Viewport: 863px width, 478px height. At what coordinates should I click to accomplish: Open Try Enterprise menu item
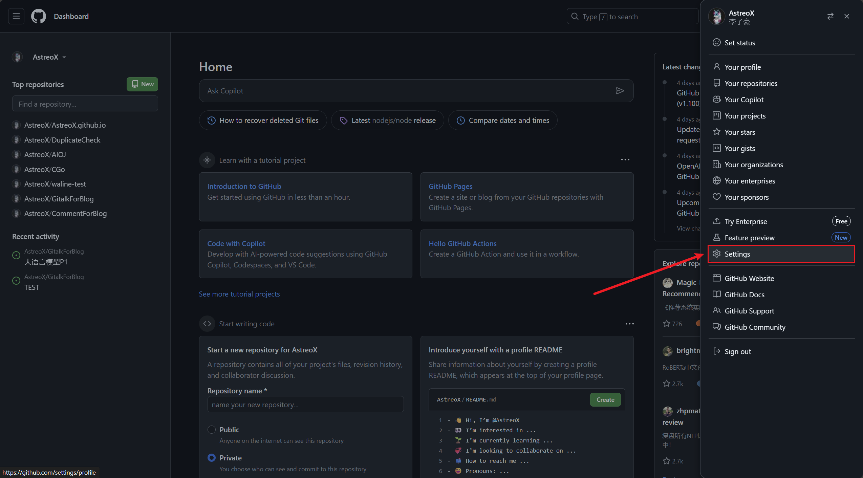[781, 221]
